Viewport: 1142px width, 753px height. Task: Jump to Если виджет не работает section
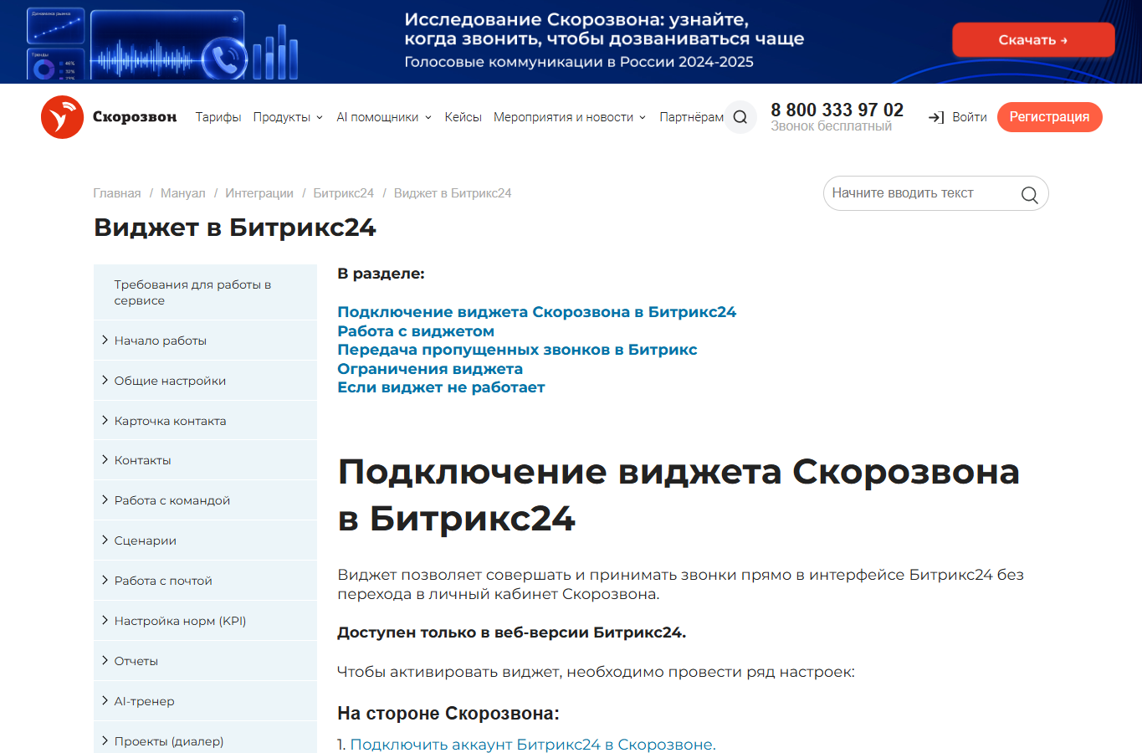click(441, 387)
